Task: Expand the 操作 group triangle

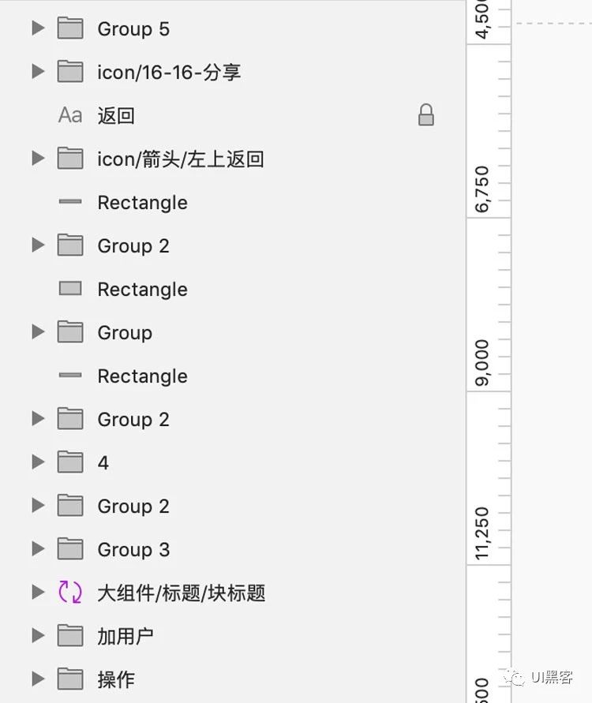Action: [37, 679]
